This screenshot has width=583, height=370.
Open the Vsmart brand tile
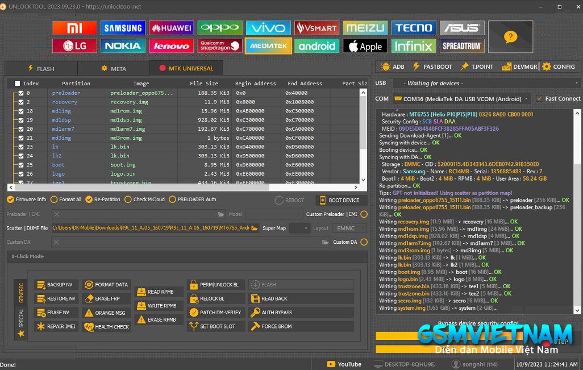317,28
